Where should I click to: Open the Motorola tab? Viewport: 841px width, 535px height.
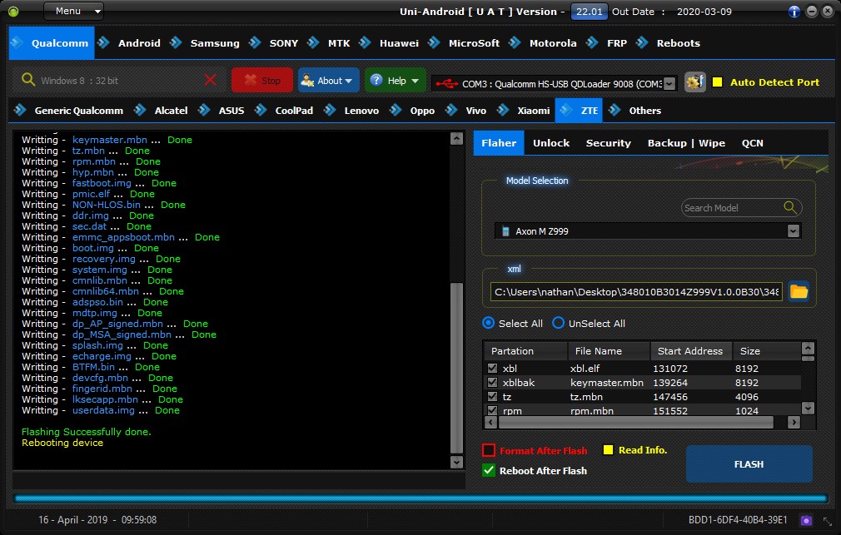pyautogui.click(x=552, y=43)
